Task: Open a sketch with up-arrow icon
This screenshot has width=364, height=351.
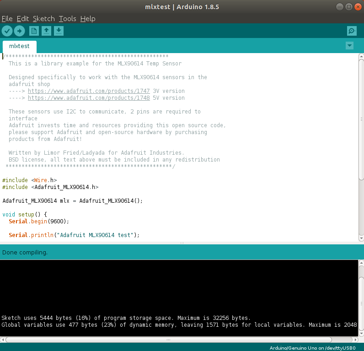Action: coord(46,31)
